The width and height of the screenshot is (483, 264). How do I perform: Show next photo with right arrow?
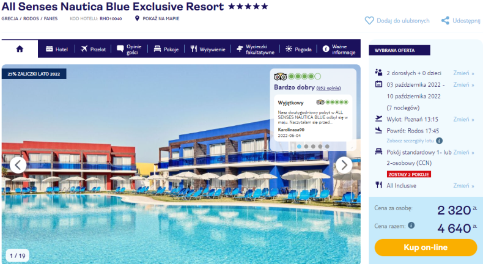(344, 165)
